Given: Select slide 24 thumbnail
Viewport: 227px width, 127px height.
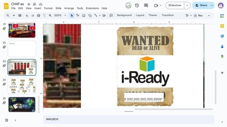Looking at the screenshot, I should click(22, 86).
